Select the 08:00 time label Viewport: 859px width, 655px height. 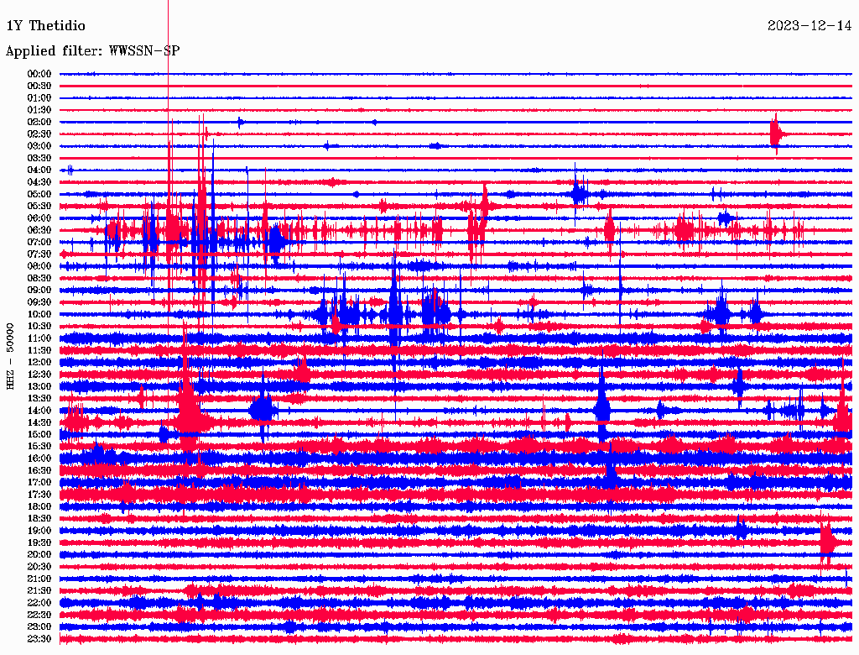[39, 266]
